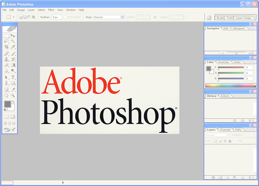This screenshot has width=259, height=186.
Task: Select the Path Selection tool
Action: point(6,77)
